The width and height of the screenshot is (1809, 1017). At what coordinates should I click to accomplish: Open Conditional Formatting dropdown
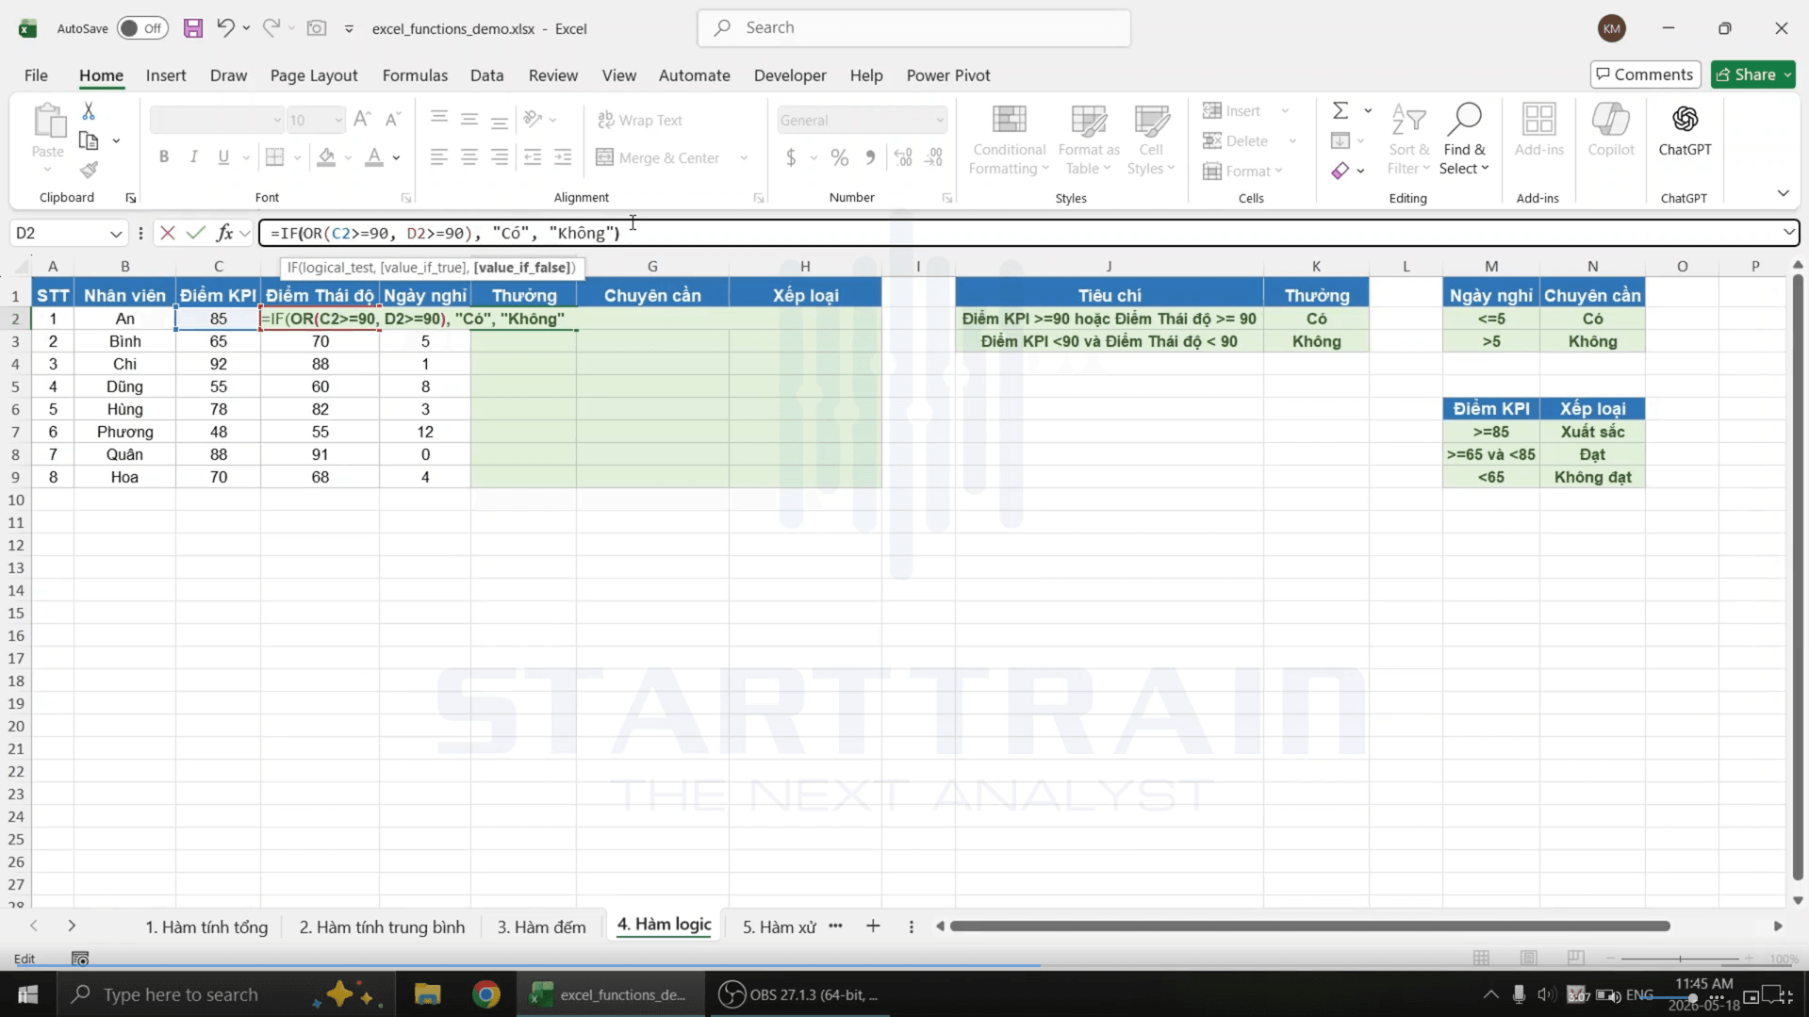point(1008,139)
